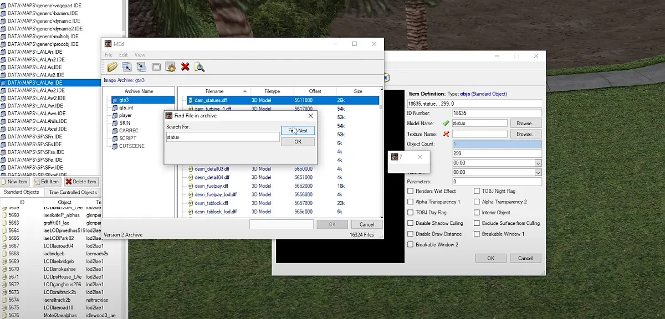Open the Edit menu in MEd
The image size is (665, 319).
(x=123, y=55)
